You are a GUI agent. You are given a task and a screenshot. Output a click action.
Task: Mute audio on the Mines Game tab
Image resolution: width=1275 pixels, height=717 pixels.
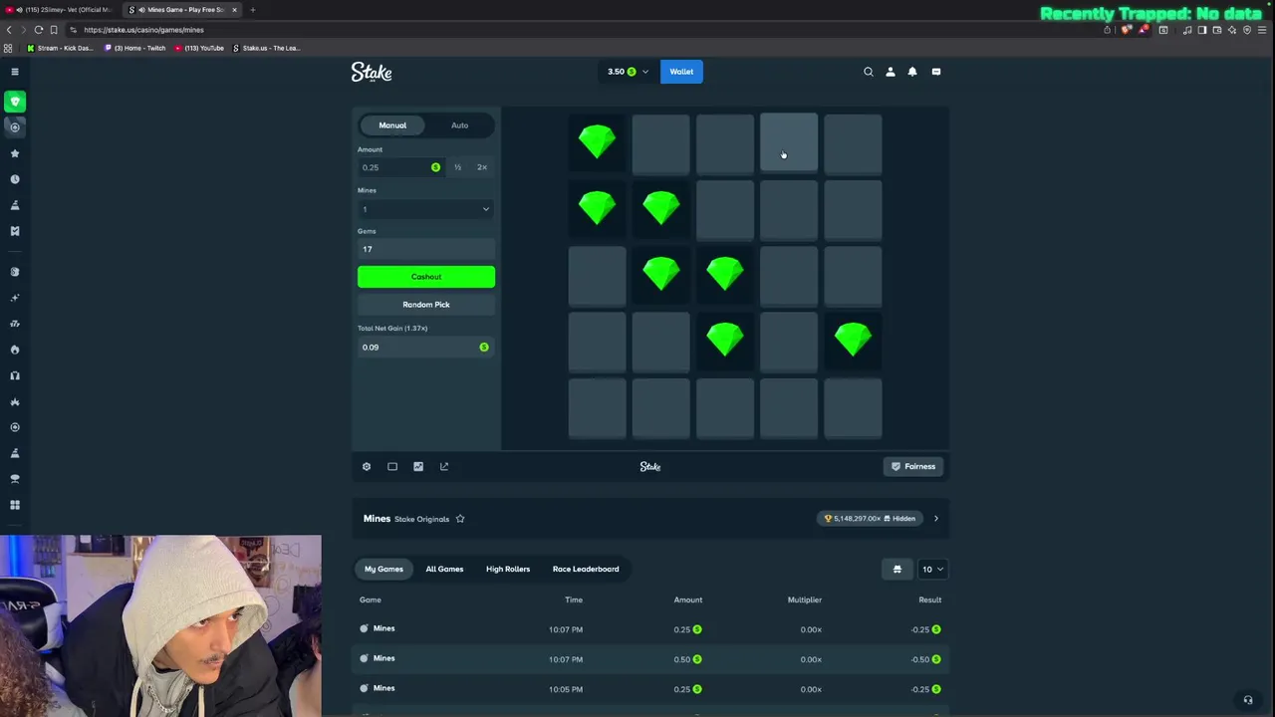(x=141, y=10)
